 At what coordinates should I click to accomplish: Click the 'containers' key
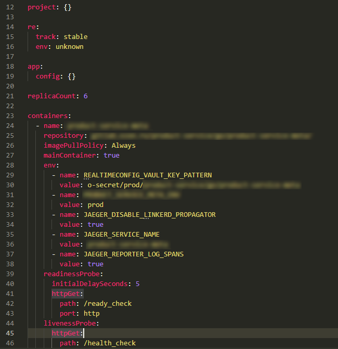tap(48, 116)
